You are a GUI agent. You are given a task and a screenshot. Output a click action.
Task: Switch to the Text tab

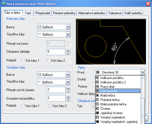coord(28,13)
